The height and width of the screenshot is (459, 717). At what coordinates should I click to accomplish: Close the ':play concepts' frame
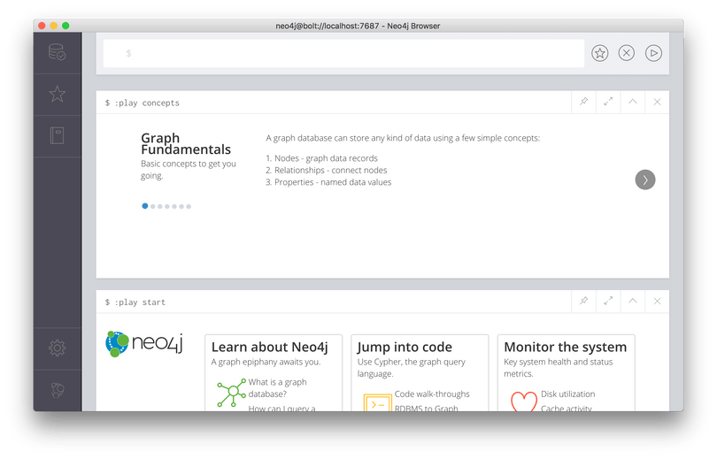tap(657, 102)
